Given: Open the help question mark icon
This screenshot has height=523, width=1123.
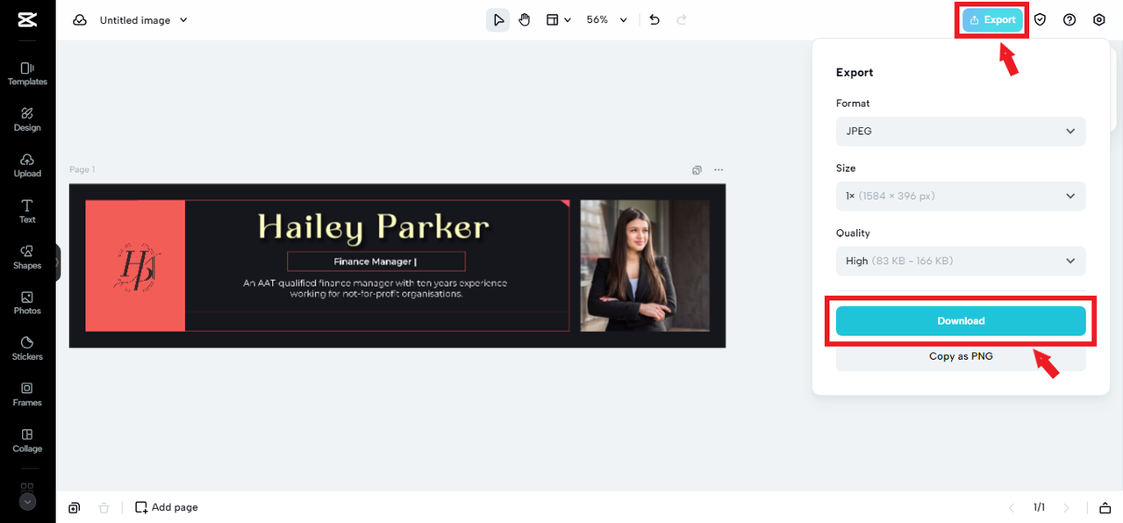Looking at the screenshot, I should click(1069, 20).
